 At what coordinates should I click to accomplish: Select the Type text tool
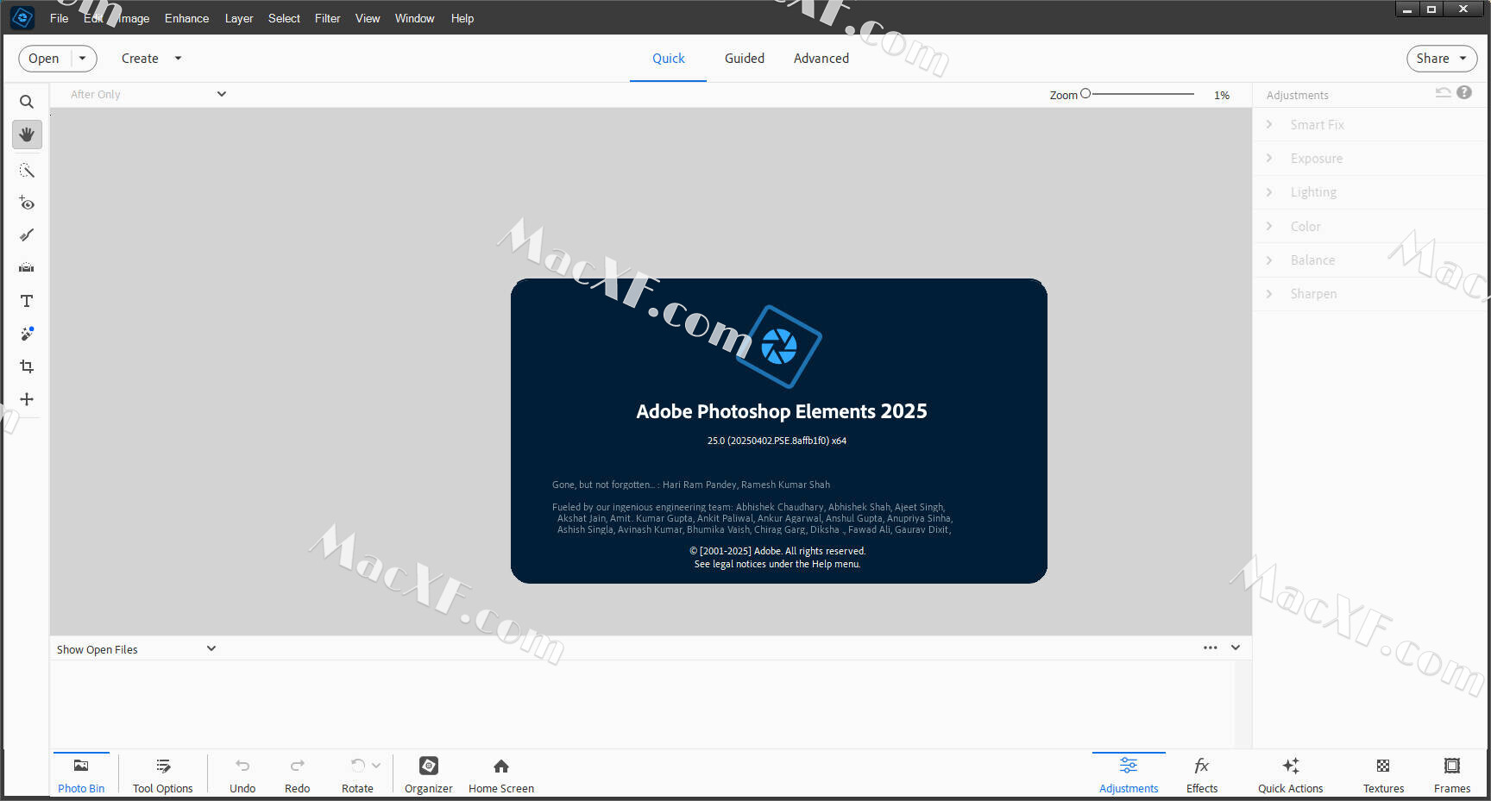click(27, 301)
